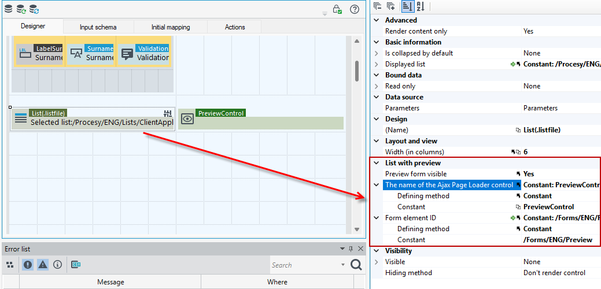Toggle the errors filter exclamation icon
The height and width of the screenshot is (289, 601).
point(28,265)
